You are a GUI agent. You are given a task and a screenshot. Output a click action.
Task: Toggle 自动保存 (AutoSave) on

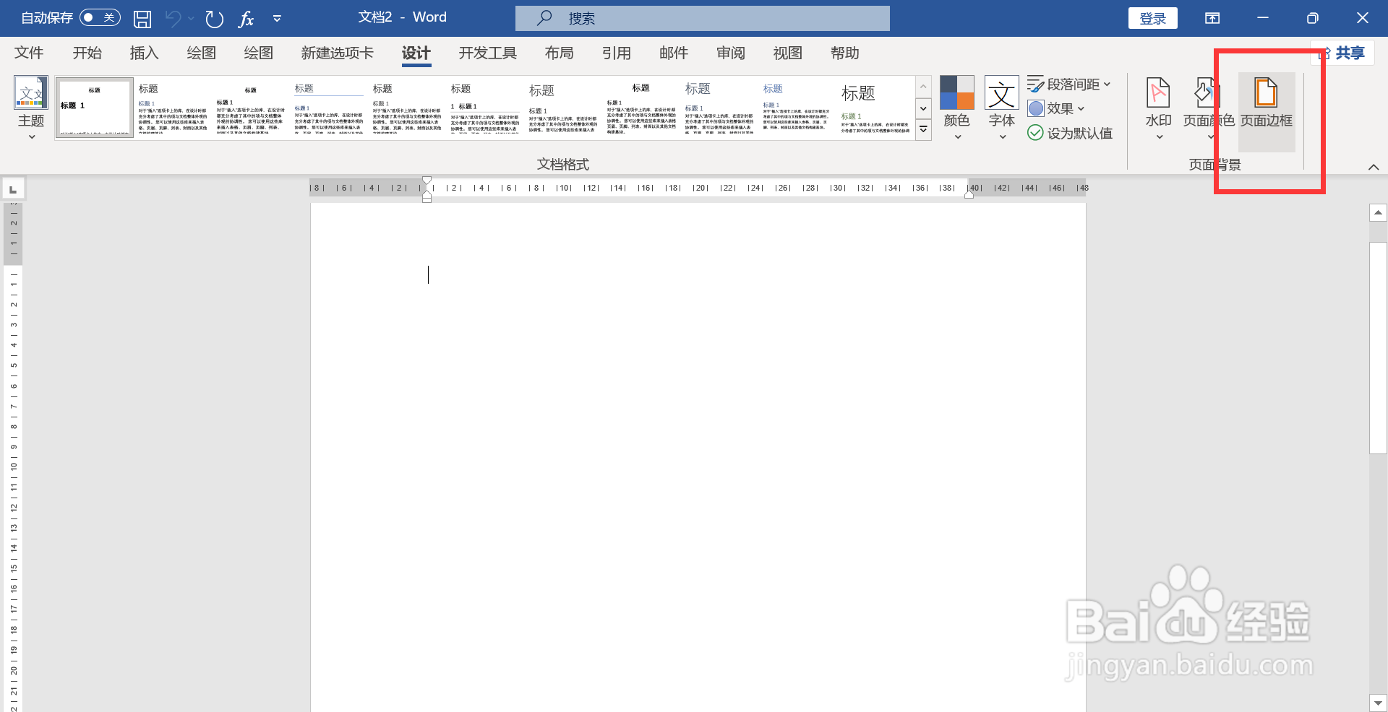(x=100, y=17)
